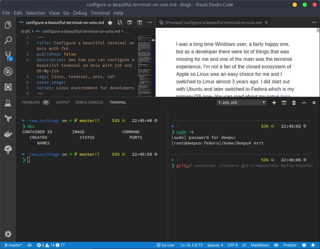The height and width of the screenshot is (249, 320).
Task: Split the editor right
Action: coord(140,23)
